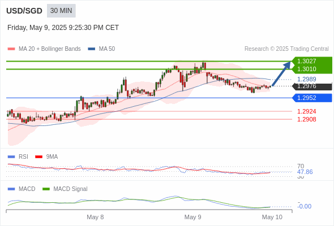
Task: Select the 1.3027 resistance price label
Action: tap(306, 61)
